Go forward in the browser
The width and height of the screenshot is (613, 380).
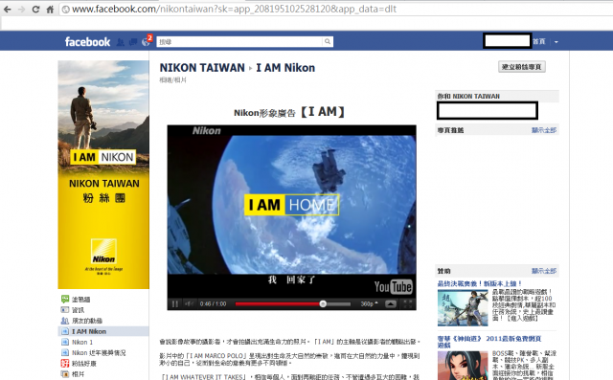21,10
